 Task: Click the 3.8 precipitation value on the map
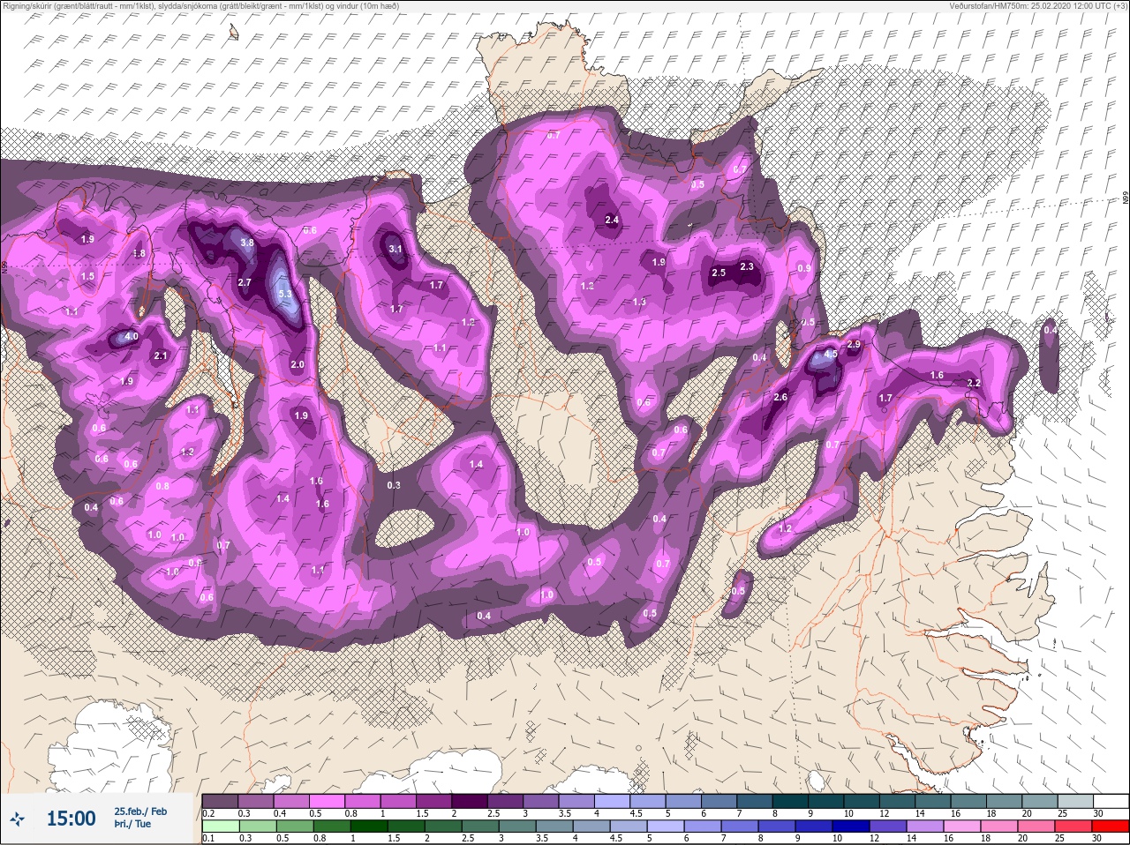(x=247, y=243)
